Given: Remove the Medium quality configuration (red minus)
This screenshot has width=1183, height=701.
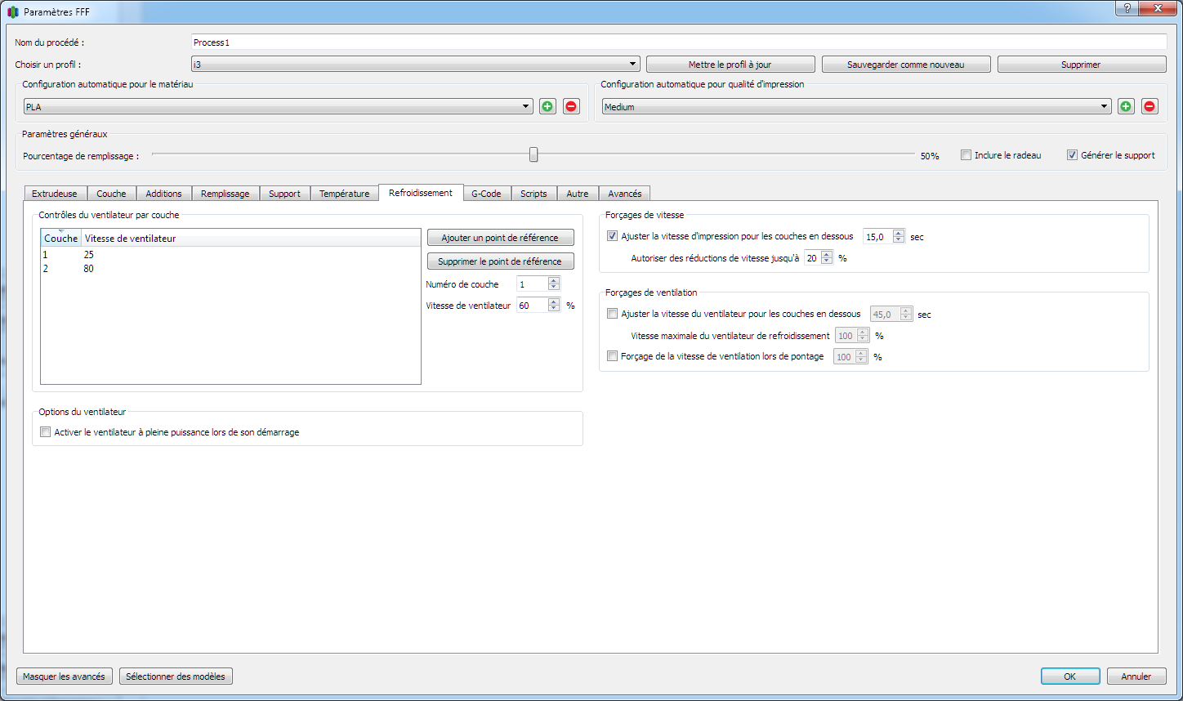Looking at the screenshot, I should [1150, 106].
